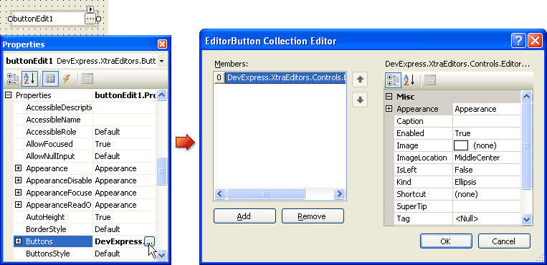The width and height of the screenshot is (547, 265).
Task: Click the Members list horizontal scrollbar thumb
Action: [266, 194]
